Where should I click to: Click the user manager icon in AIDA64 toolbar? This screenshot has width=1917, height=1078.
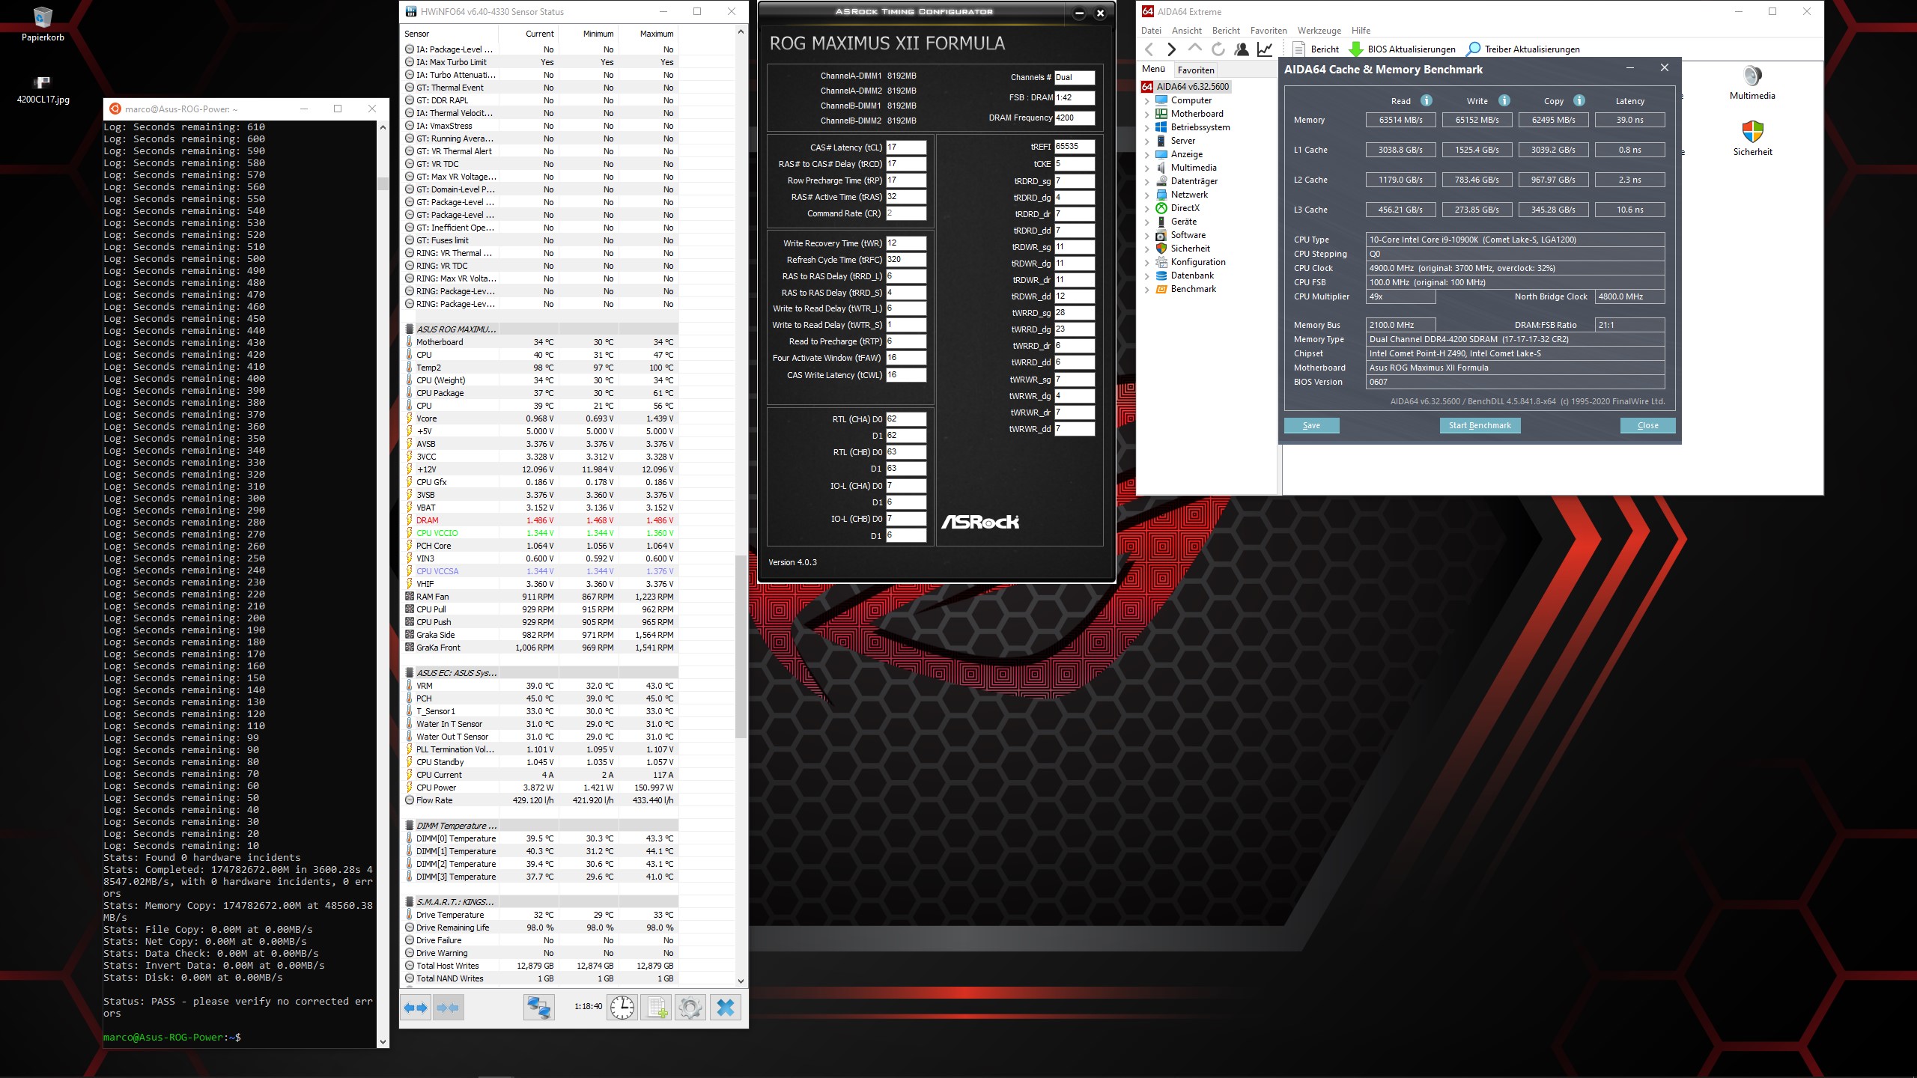pos(1242,49)
